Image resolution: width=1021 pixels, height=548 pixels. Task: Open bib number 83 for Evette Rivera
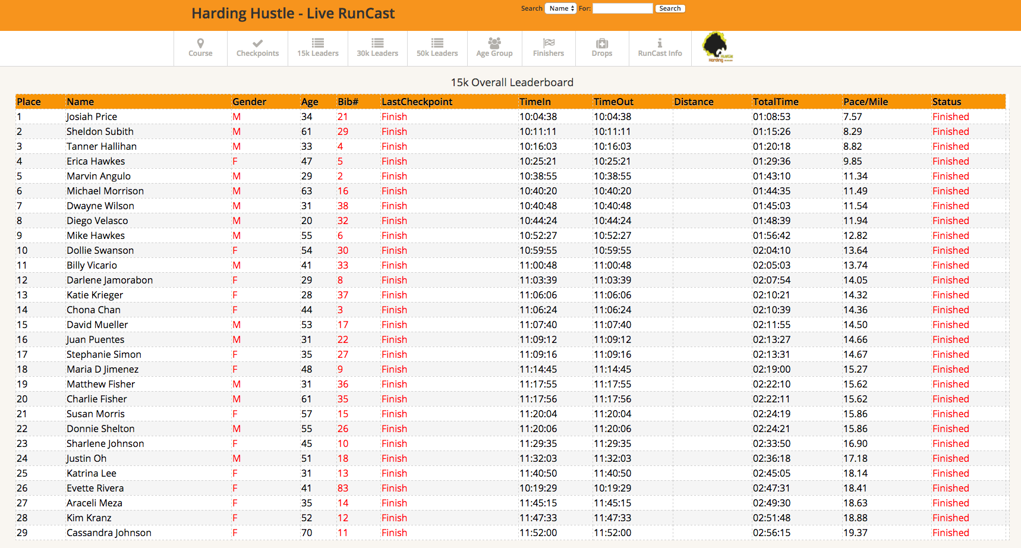[343, 488]
